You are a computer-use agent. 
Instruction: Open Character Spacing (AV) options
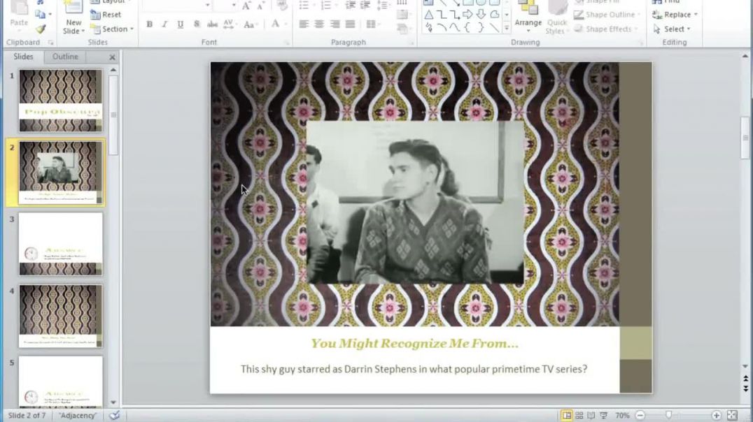point(229,24)
